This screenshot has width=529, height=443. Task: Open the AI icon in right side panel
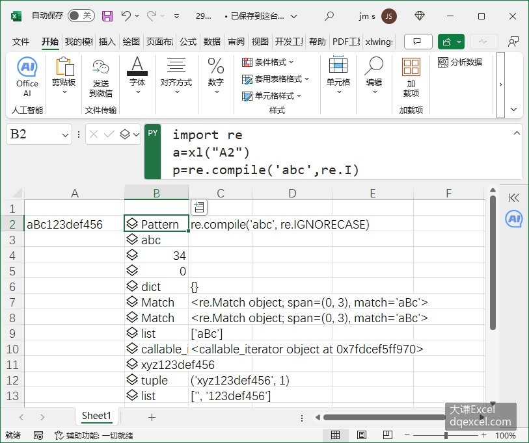click(514, 219)
